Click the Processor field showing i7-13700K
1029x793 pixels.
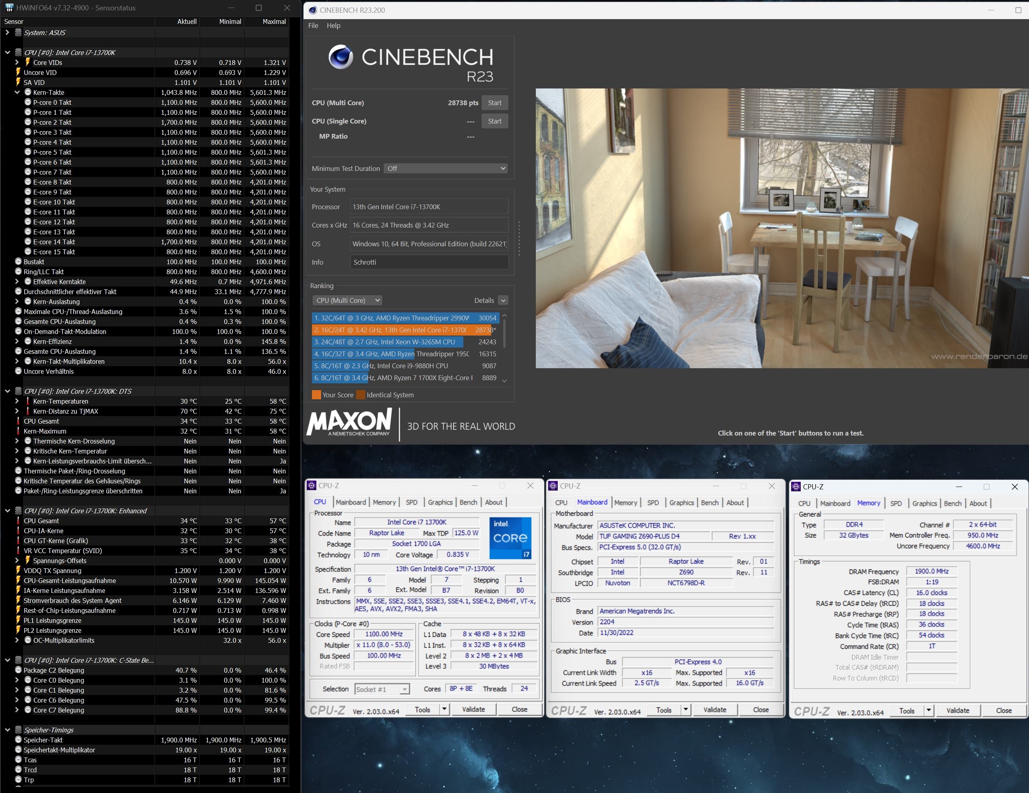(x=429, y=207)
